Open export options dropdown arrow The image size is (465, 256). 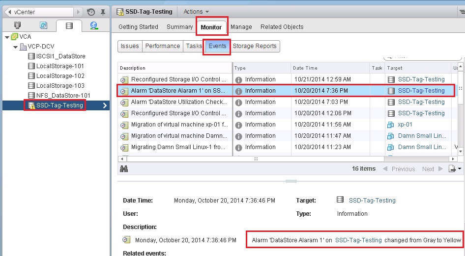(x=460, y=168)
